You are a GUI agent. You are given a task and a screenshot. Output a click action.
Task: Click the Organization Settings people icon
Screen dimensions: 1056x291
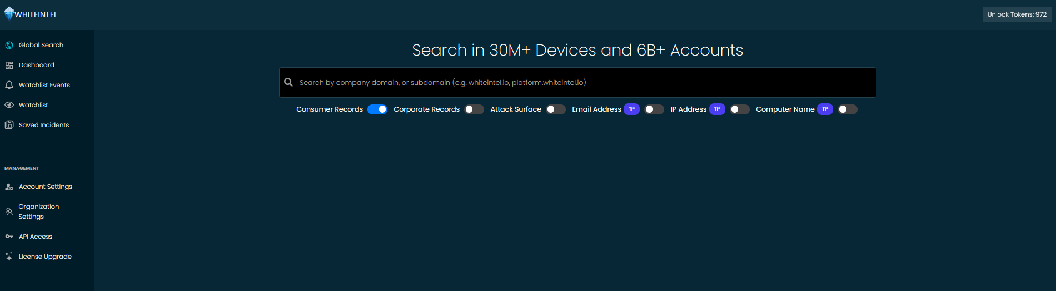pos(9,212)
